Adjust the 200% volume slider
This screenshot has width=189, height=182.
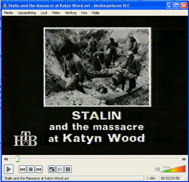pos(173,169)
